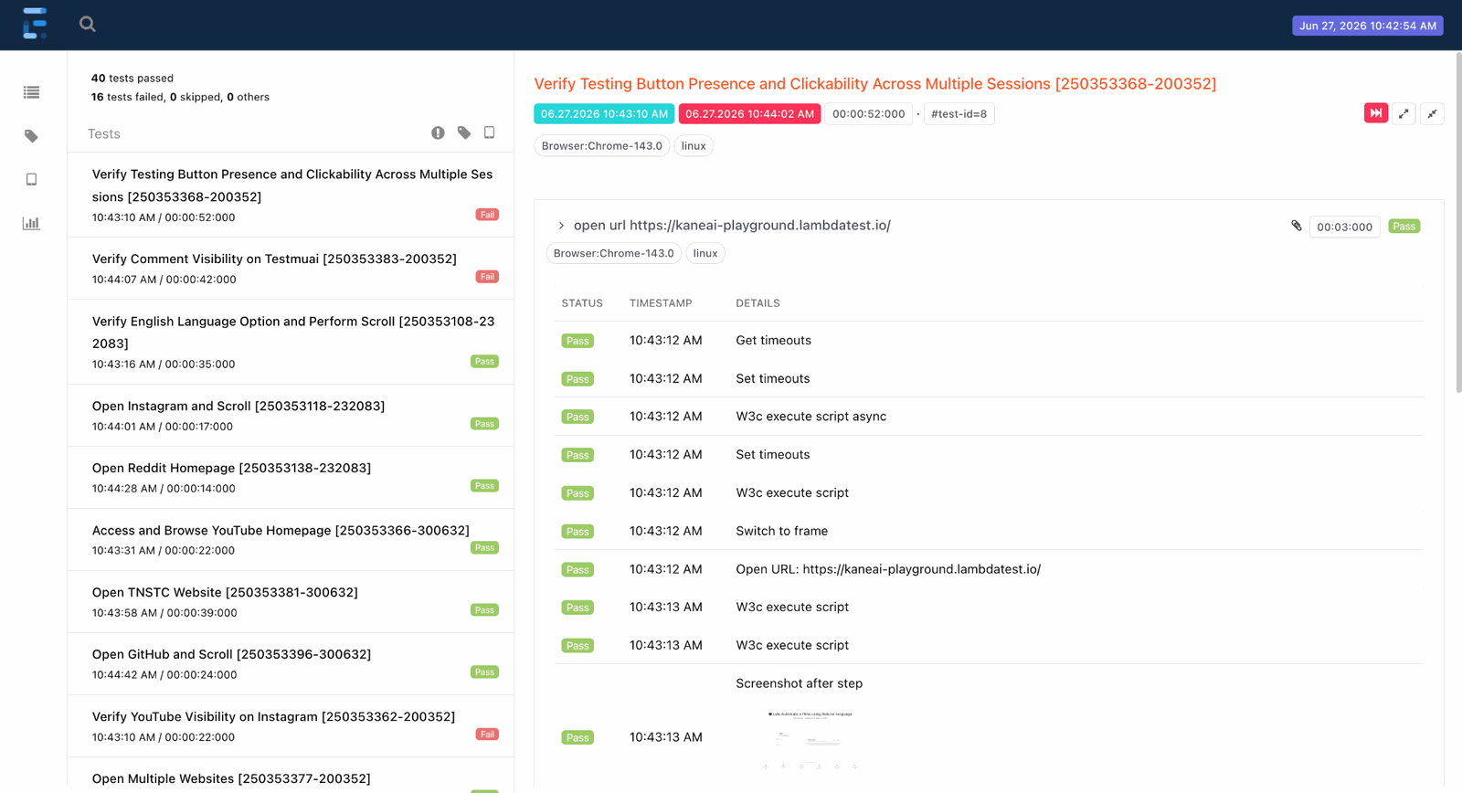Screen dimensions: 1462x793
Task: Select Open GitHub and Scroll test
Action: pyautogui.click(x=291, y=664)
